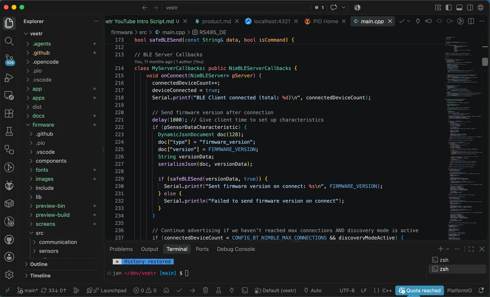490x297 pixels.
Task: Open the Debug Console panel tab
Action: (236, 249)
